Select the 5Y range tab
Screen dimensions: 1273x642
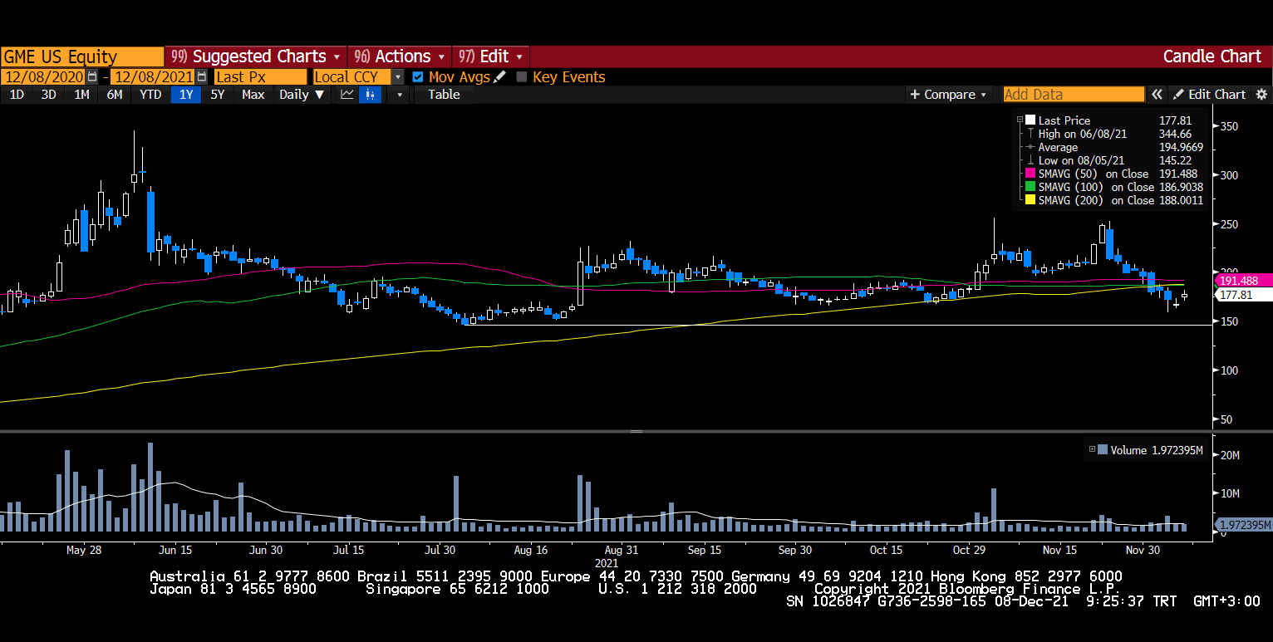[x=217, y=95]
